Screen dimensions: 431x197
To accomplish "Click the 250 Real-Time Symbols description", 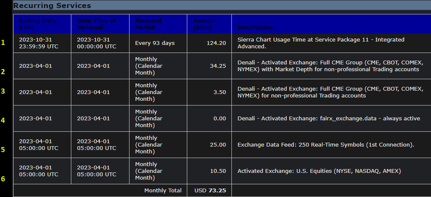I will pyautogui.click(x=326, y=145).
